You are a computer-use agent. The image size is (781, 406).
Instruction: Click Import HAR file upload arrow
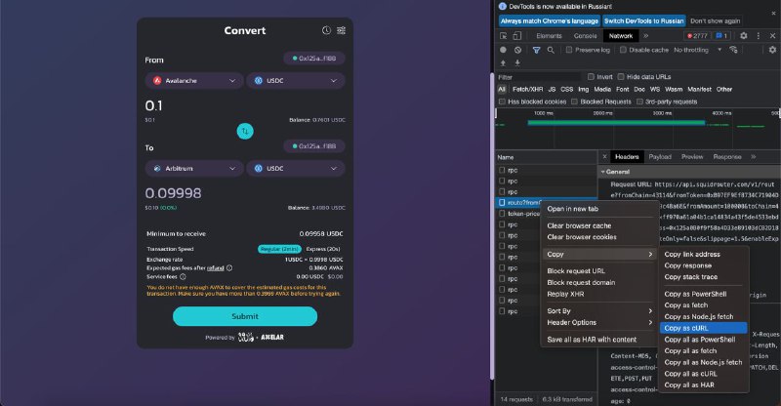click(x=503, y=62)
